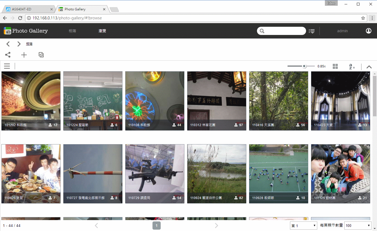Screen dimensions: 377x231
Task: Open the advanced search options list icon
Action: click(312, 31)
